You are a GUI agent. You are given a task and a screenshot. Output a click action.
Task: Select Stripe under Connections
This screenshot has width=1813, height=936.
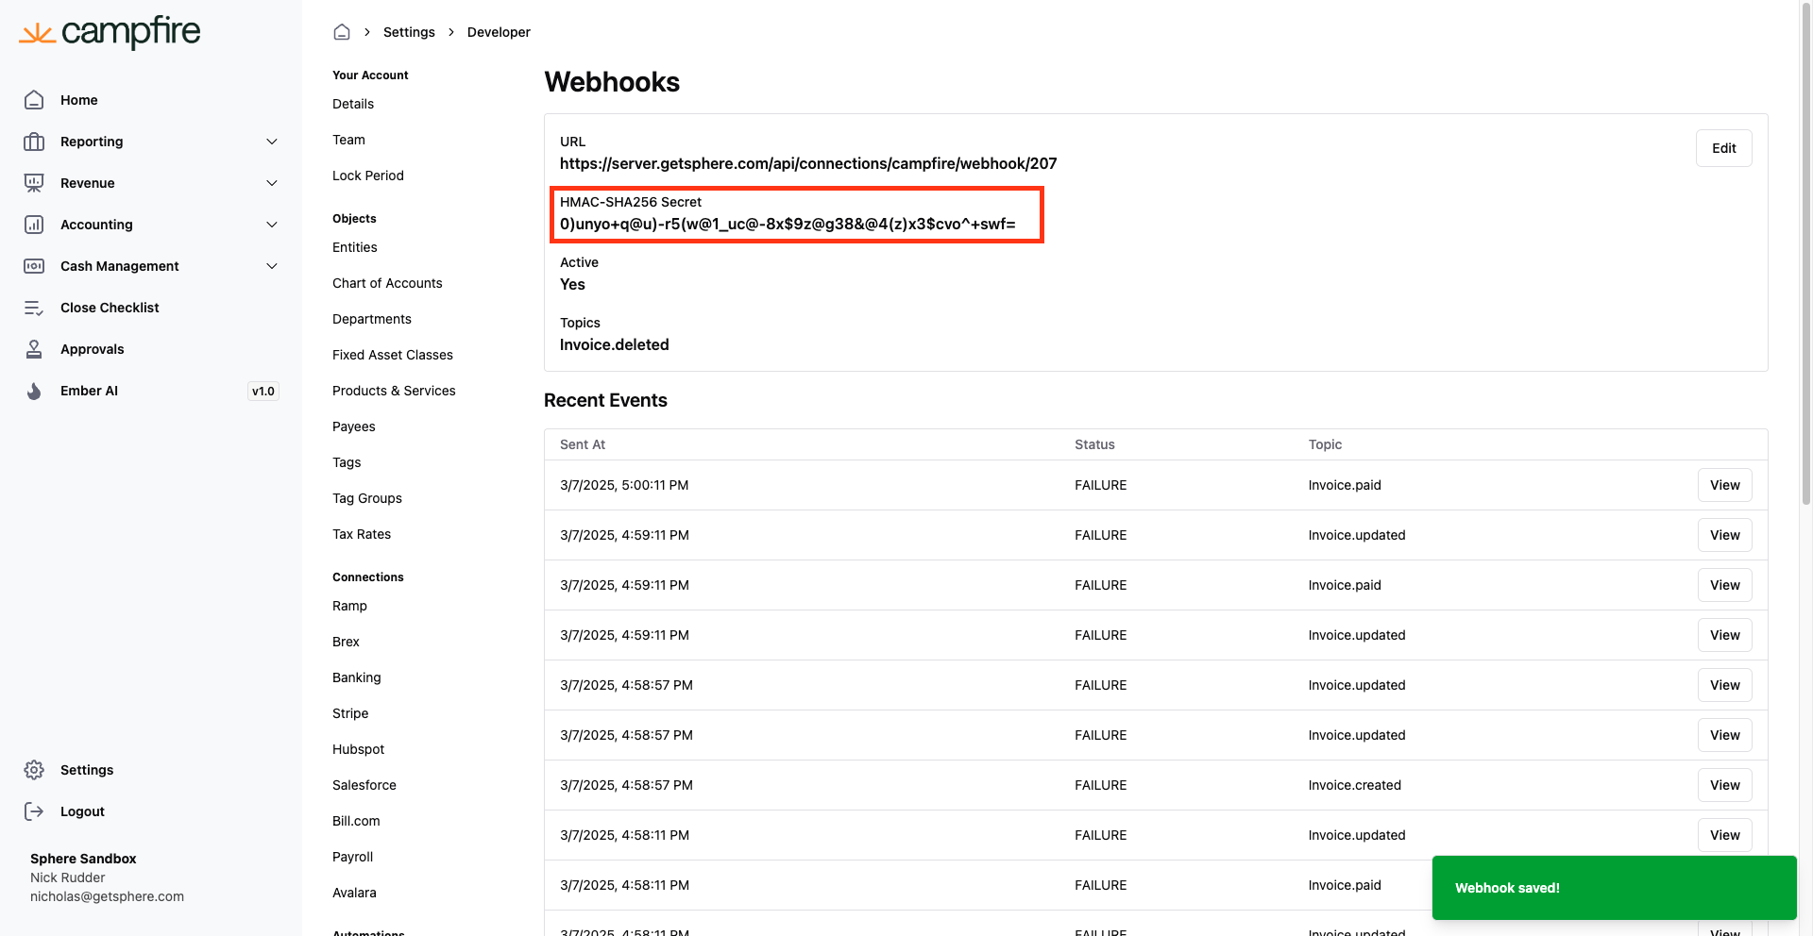(350, 713)
